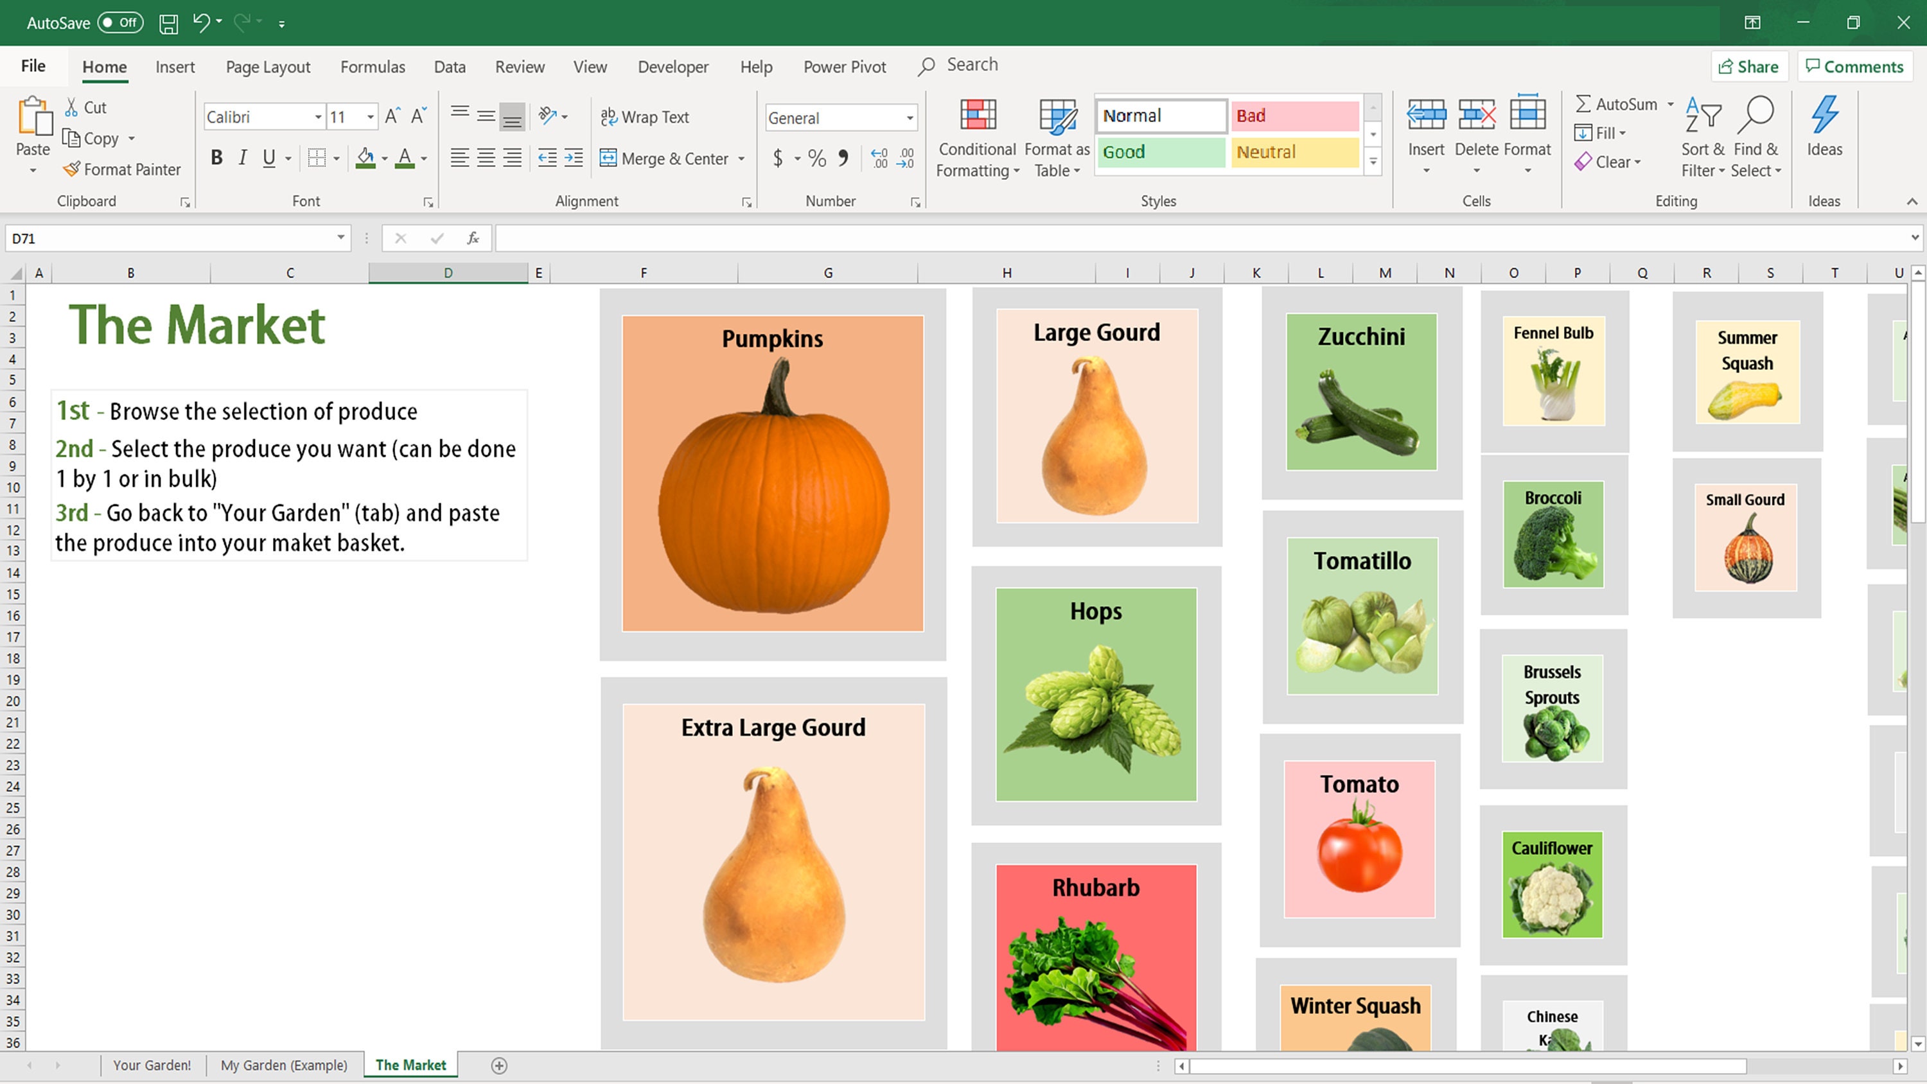Toggle bold formatting
The image size is (1927, 1084).
pyautogui.click(x=216, y=158)
